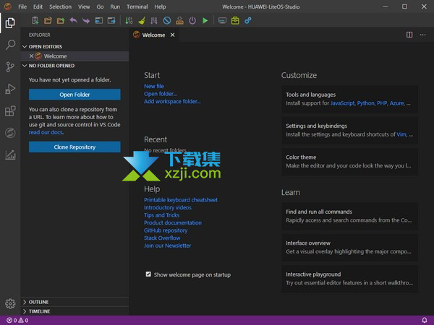Open the Manage gear menu
434x325 pixels.
(10, 303)
